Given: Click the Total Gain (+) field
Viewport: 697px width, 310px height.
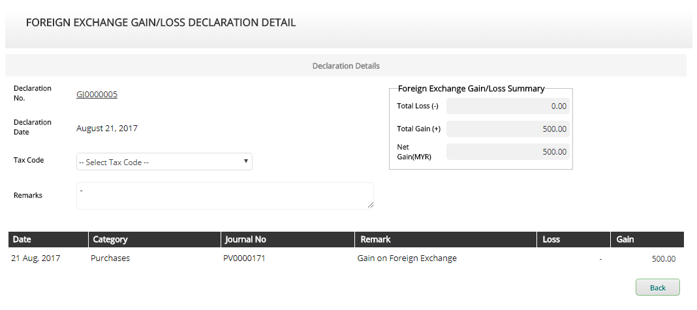Looking at the screenshot, I should pyautogui.click(x=508, y=129).
